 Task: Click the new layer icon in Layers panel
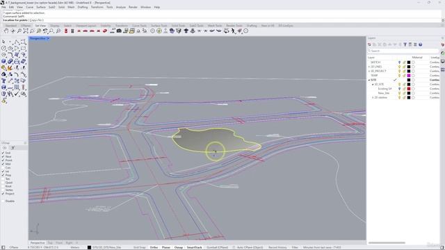click(369, 44)
